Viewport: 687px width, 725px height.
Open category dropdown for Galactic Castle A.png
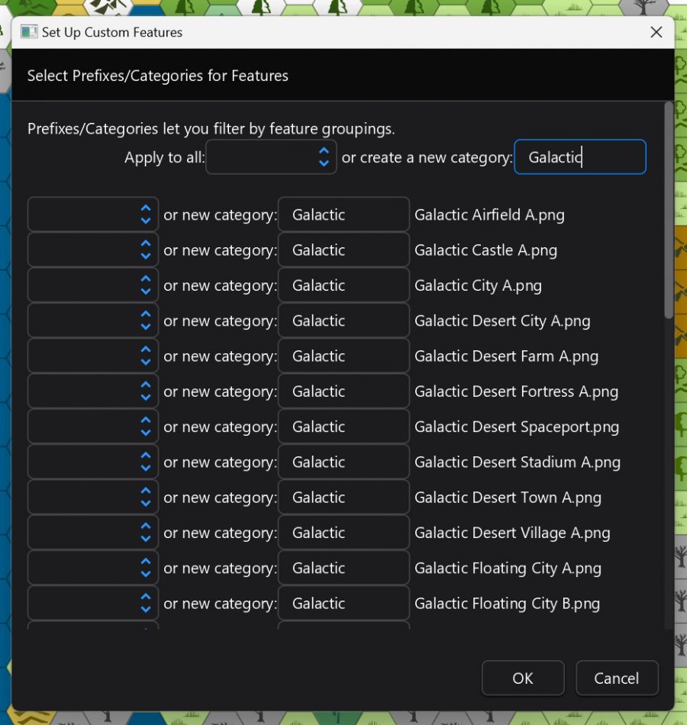tap(92, 250)
